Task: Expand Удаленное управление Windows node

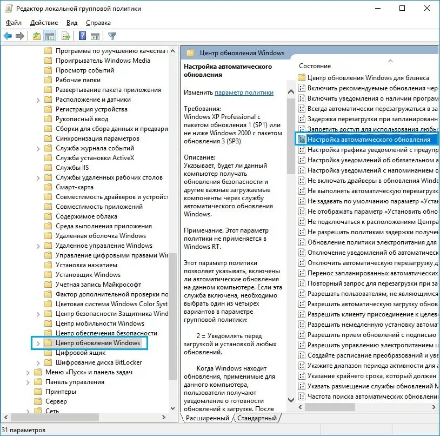Action: click(38, 246)
